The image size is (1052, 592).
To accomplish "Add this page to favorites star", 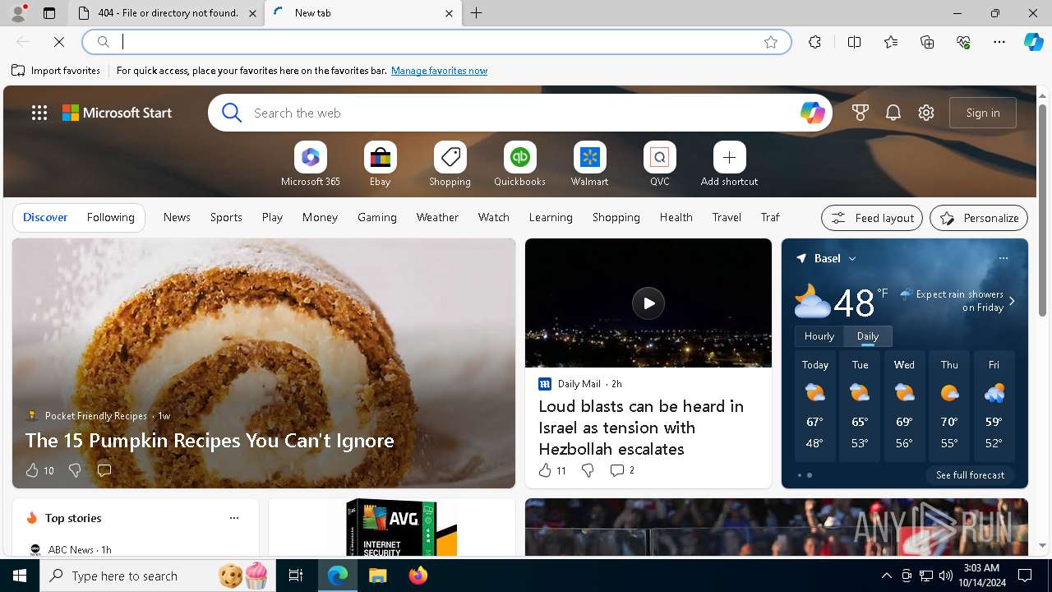I will (771, 42).
